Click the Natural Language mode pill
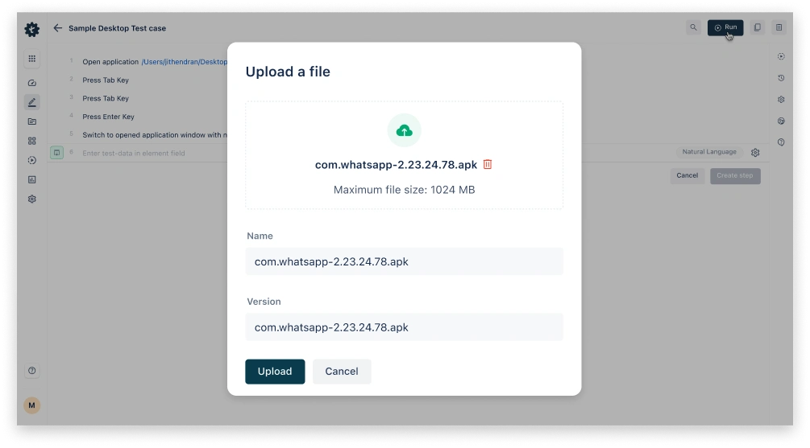 click(709, 152)
